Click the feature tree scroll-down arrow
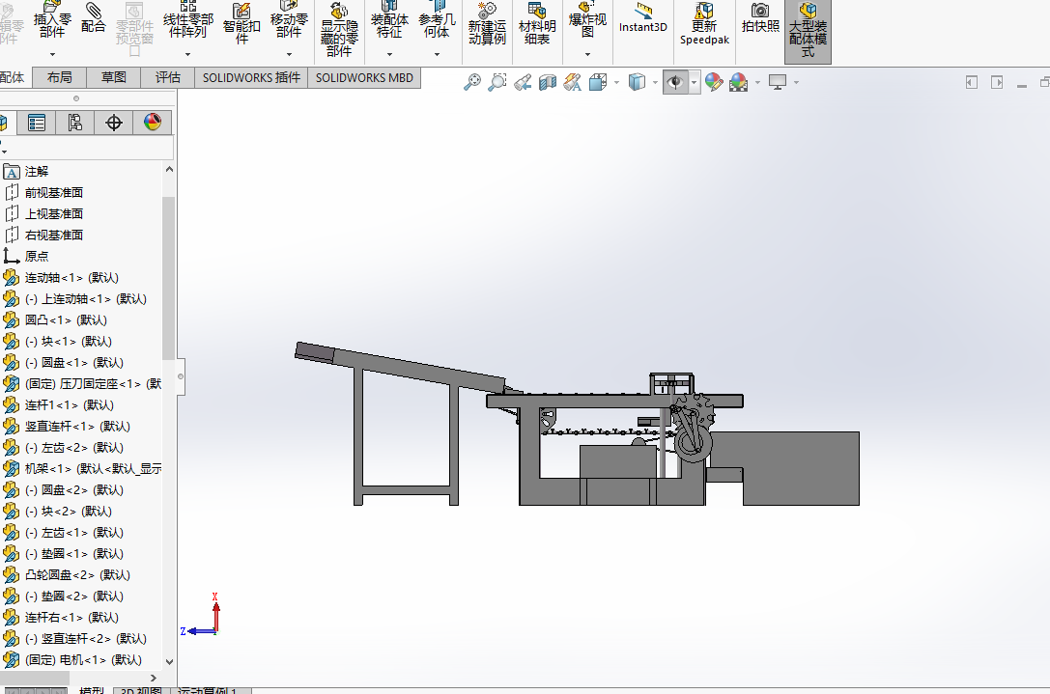Screen dimensions: 1050x694 pos(170,662)
